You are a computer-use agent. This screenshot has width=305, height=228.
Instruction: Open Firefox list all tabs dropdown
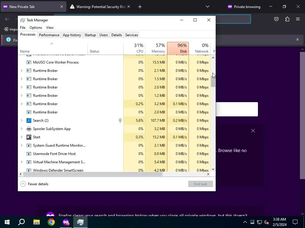pos(208,7)
